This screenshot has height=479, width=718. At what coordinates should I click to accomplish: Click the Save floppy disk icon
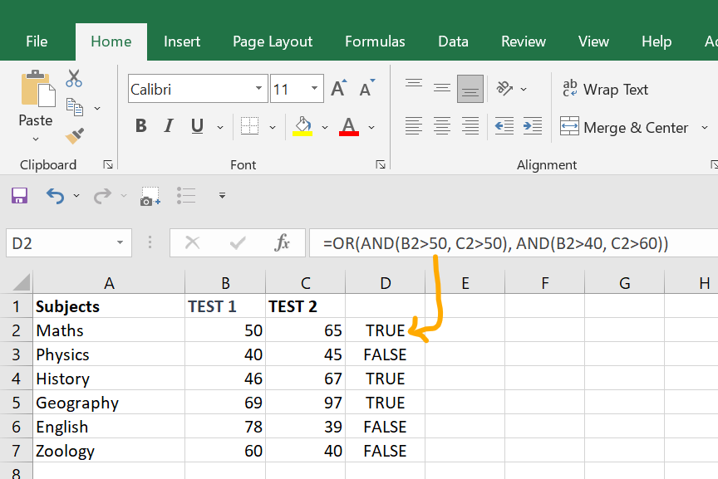click(x=19, y=196)
